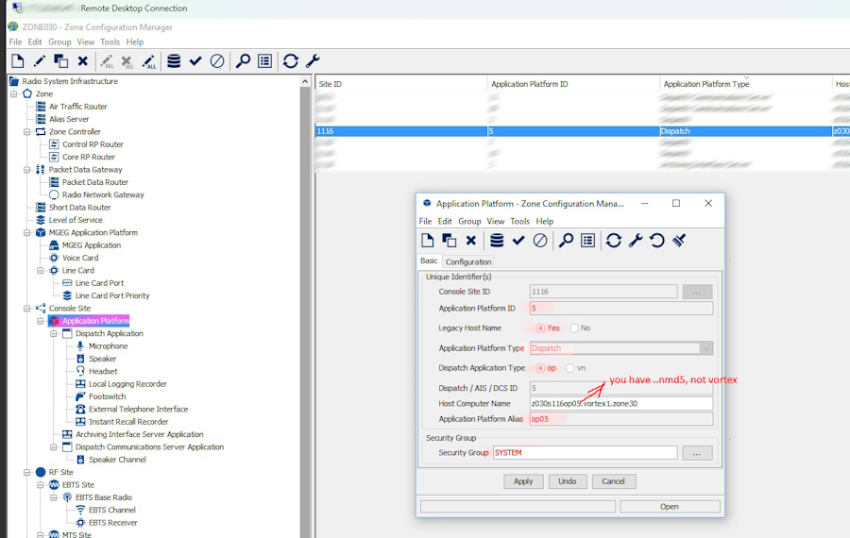Screen dimensions: 850x538
Task: Click the tree panel vertical scrollbar
Action: (305, 311)
